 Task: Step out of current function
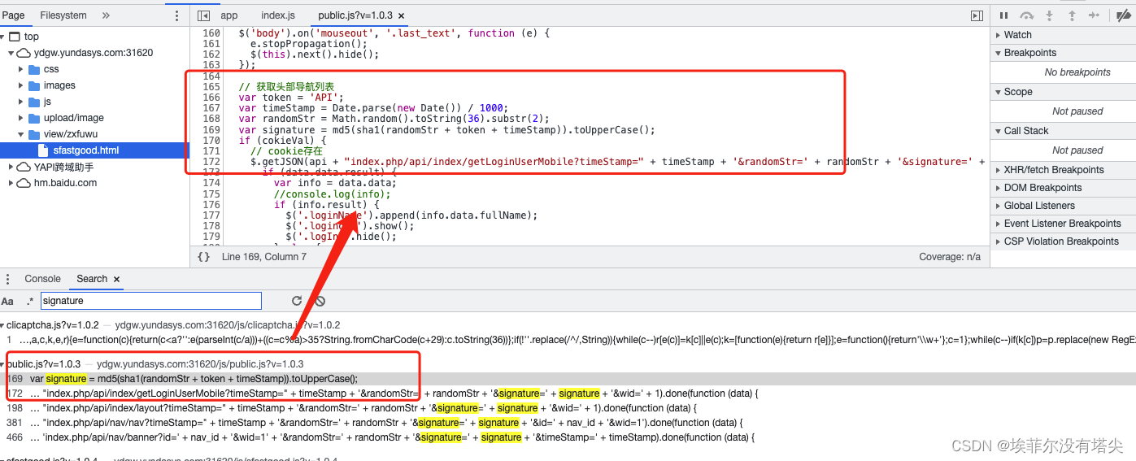click(x=1072, y=15)
